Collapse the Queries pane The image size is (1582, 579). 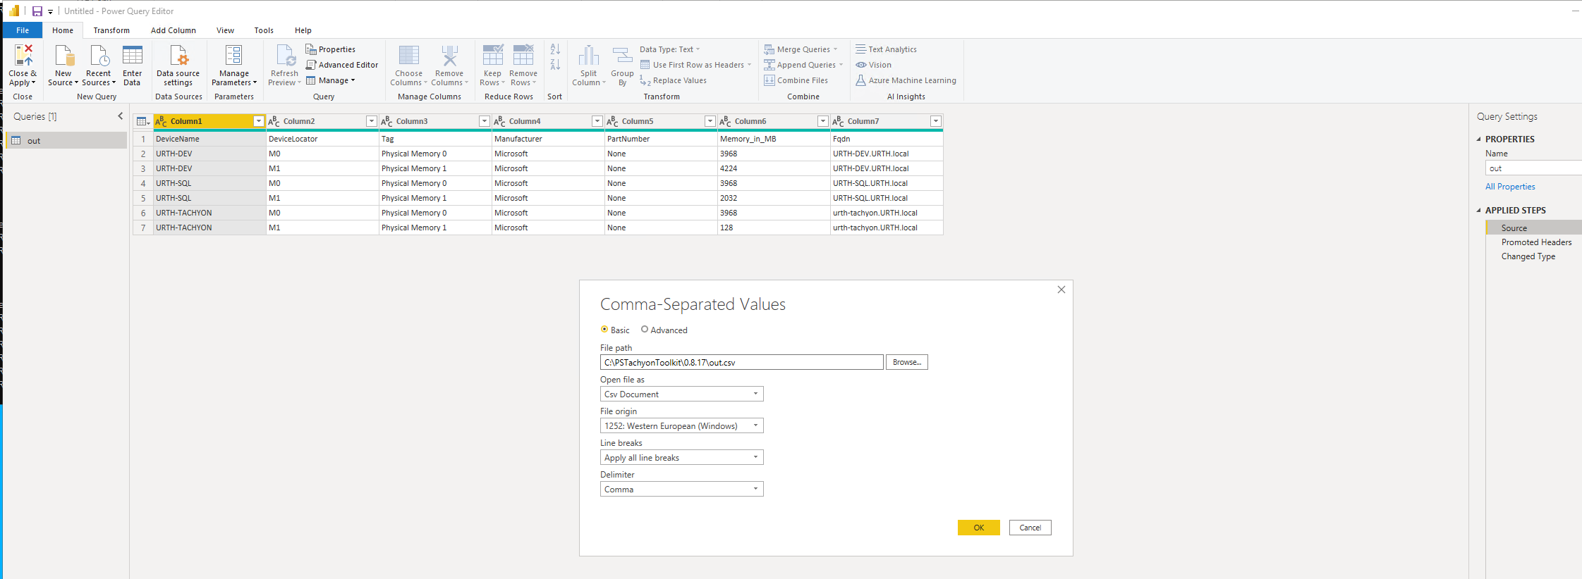[x=120, y=116]
